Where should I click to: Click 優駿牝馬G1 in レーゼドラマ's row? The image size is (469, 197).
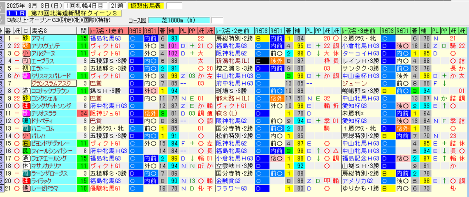click(108, 188)
